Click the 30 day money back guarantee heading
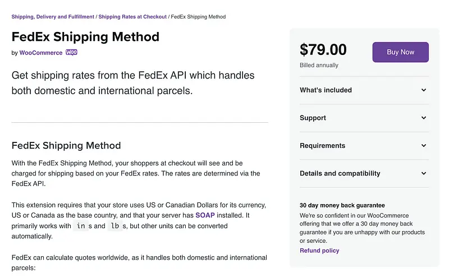 pos(342,205)
